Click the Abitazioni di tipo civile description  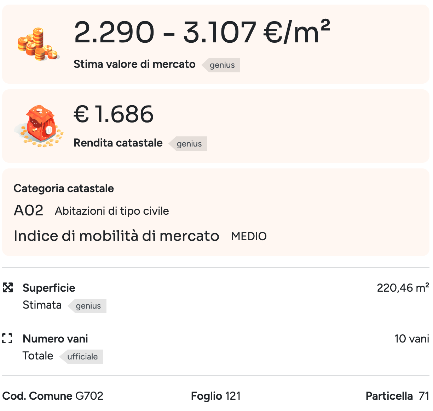coord(112,211)
